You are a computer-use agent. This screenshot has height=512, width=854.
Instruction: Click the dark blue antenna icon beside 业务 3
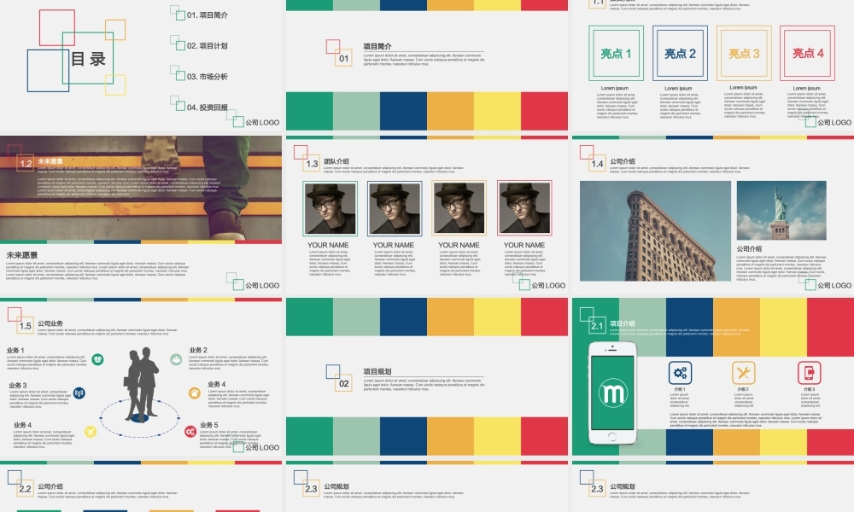click(x=79, y=393)
